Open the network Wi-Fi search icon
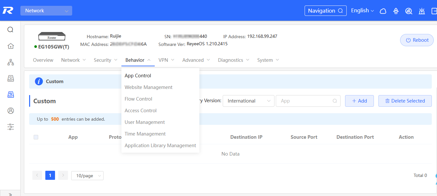The width and height of the screenshot is (437, 196). [x=409, y=11]
